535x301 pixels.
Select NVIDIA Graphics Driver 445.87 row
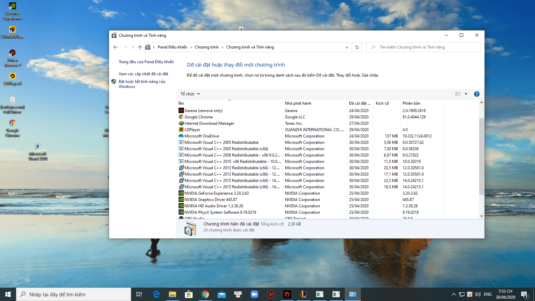(311, 199)
